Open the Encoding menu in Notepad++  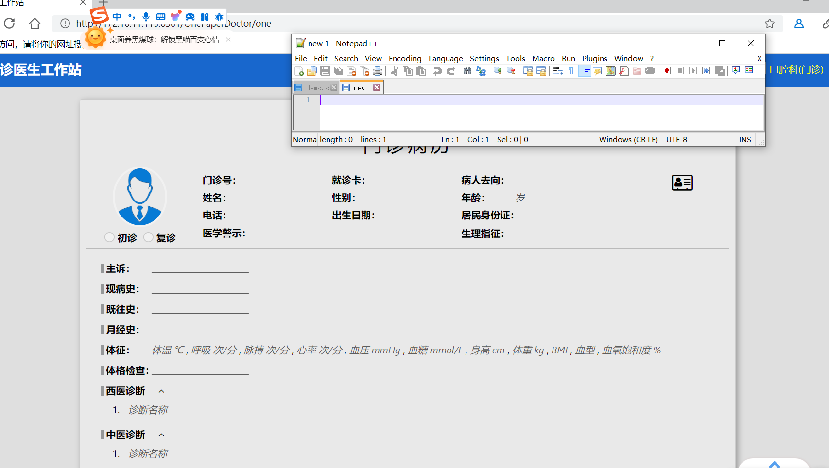pos(405,58)
